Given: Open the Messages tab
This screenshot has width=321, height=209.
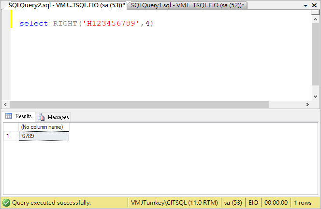Looking at the screenshot, I should tap(53, 117).
